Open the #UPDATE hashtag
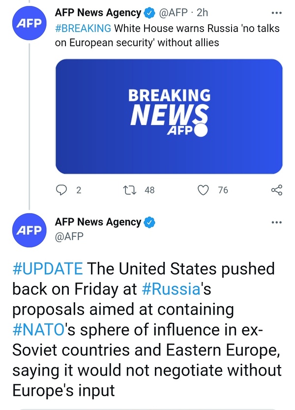 [47, 269]
